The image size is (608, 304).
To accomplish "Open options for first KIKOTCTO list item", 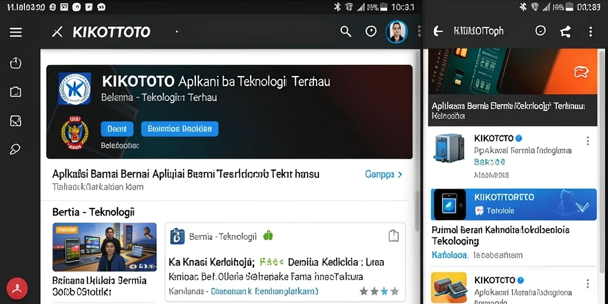I will pyautogui.click(x=588, y=141).
